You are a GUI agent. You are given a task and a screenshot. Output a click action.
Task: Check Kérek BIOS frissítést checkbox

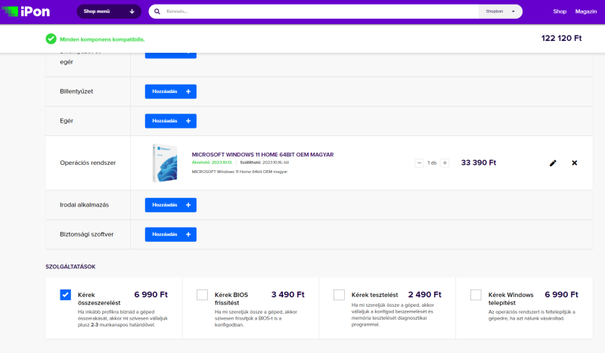202,295
